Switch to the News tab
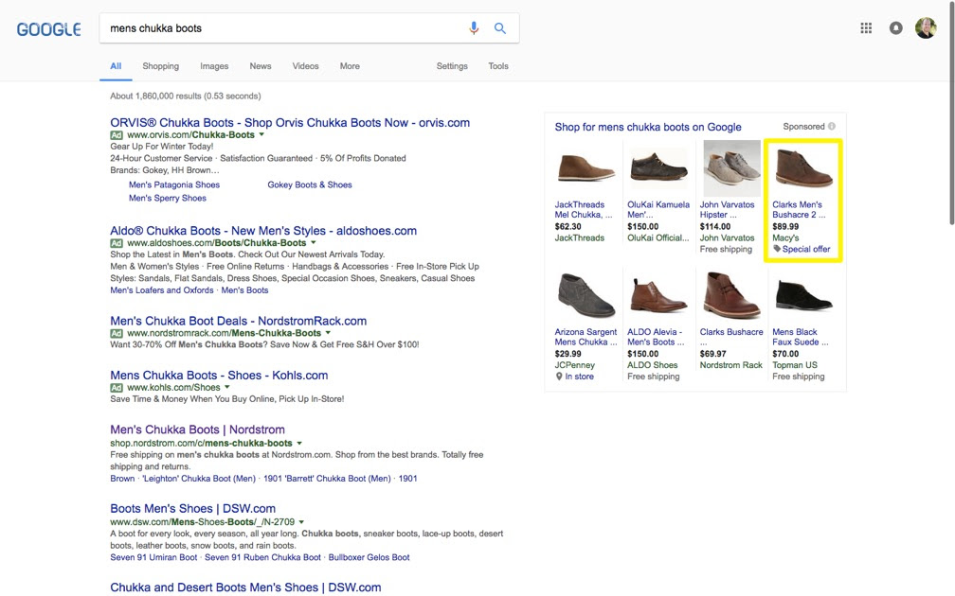The image size is (955, 596). pos(260,66)
